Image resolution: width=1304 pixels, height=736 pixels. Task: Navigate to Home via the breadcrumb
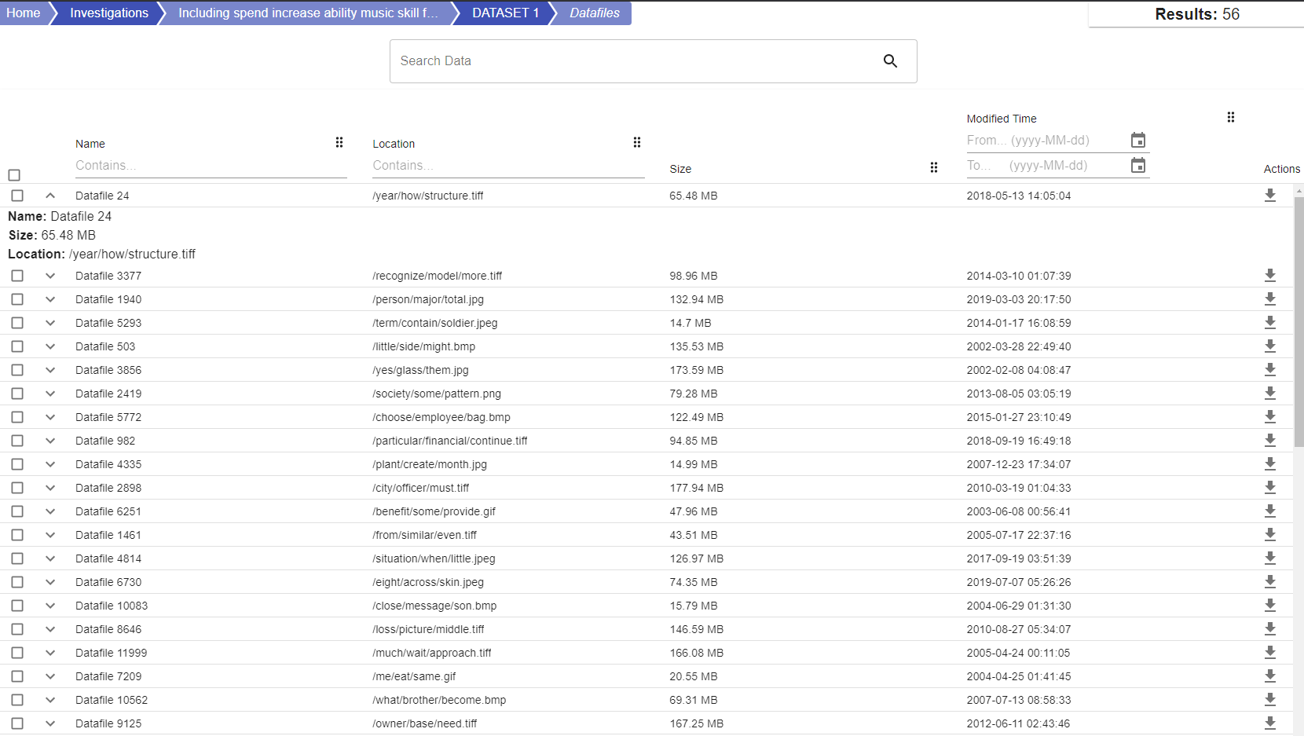coord(23,13)
